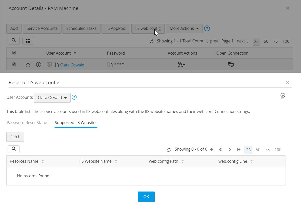Click the search icon above Resources Name column
The height and width of the screenshot is (213, 301).
(x=14, y=149)
